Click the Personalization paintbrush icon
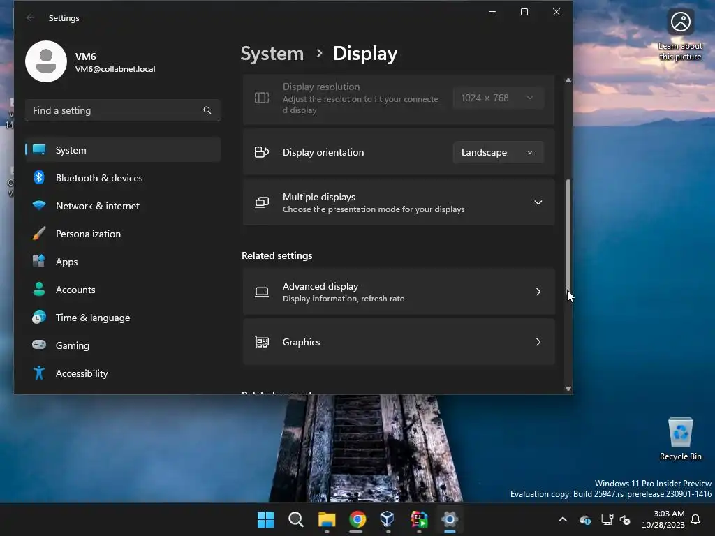 [x=39, y=233]
